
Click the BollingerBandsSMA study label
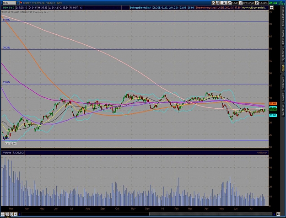(154, 8)
